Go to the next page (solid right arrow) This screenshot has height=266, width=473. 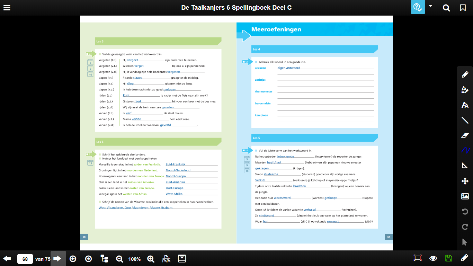coord(57,259)
